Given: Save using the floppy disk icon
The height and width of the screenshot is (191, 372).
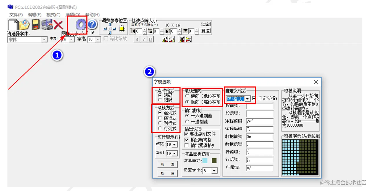Looking at the screenshot, I should click(36, 25).
